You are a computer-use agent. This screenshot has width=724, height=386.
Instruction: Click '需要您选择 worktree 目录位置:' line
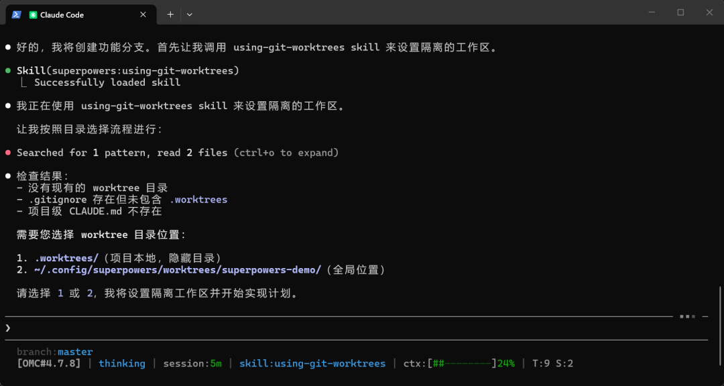(x=102, y=235)
